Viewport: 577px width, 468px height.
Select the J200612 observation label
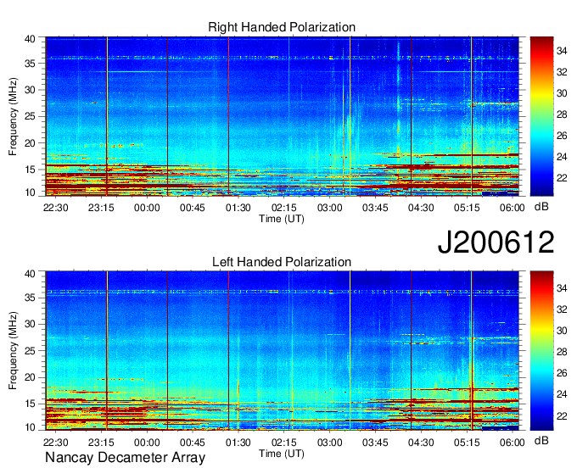496,242
